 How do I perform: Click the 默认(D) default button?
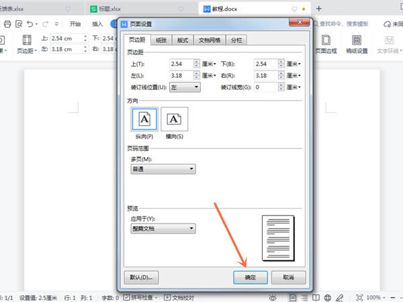click(141, 277)
